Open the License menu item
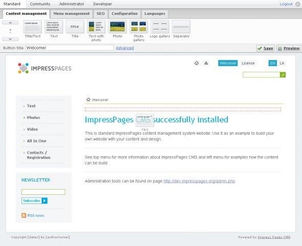The image size is (302, 246). [248, 63]
